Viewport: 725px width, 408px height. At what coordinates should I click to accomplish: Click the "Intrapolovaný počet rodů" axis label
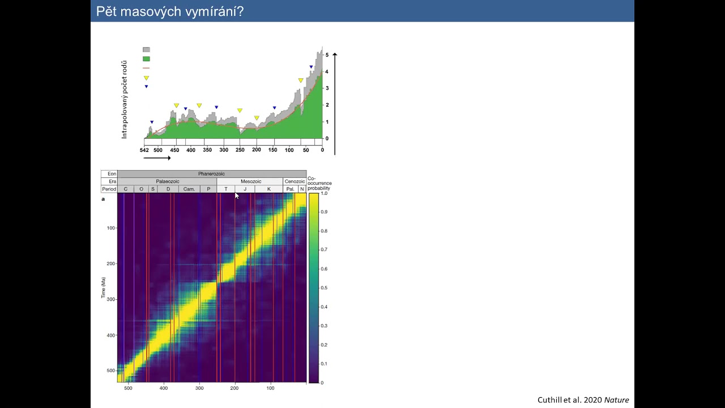coord(124,100)
